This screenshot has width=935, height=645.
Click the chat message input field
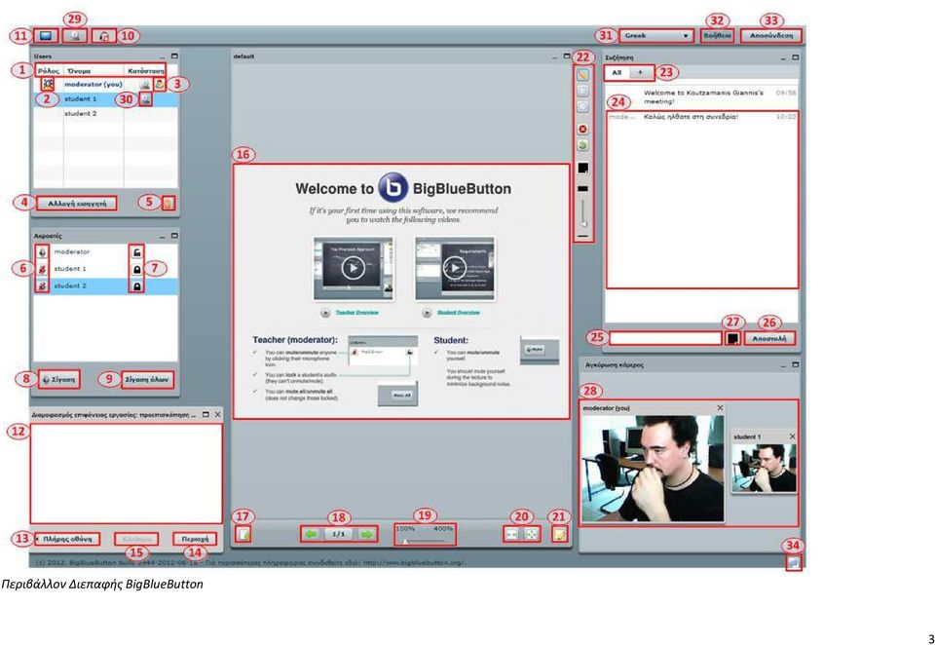665,338
